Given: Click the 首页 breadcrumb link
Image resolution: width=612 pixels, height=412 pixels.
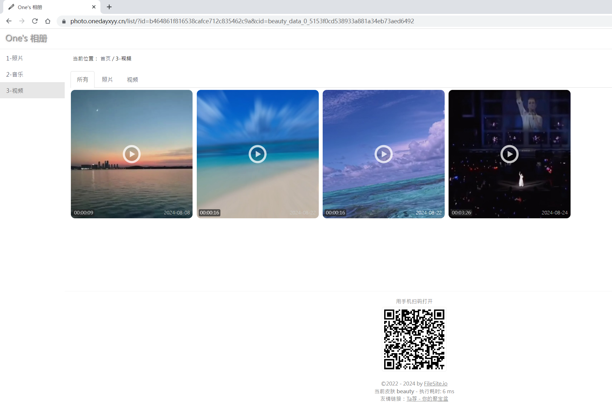Looking at the screenshot, I should (106, 59).
